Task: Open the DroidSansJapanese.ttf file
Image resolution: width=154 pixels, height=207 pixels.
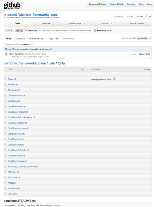Action: coord(18,128)
